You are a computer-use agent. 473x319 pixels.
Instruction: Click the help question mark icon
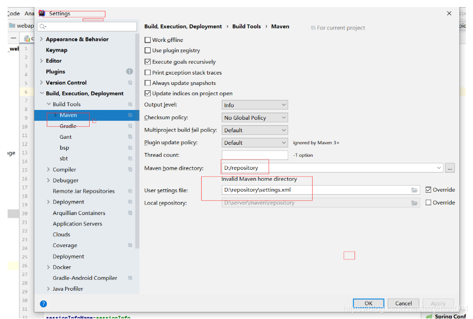[43, 304]
